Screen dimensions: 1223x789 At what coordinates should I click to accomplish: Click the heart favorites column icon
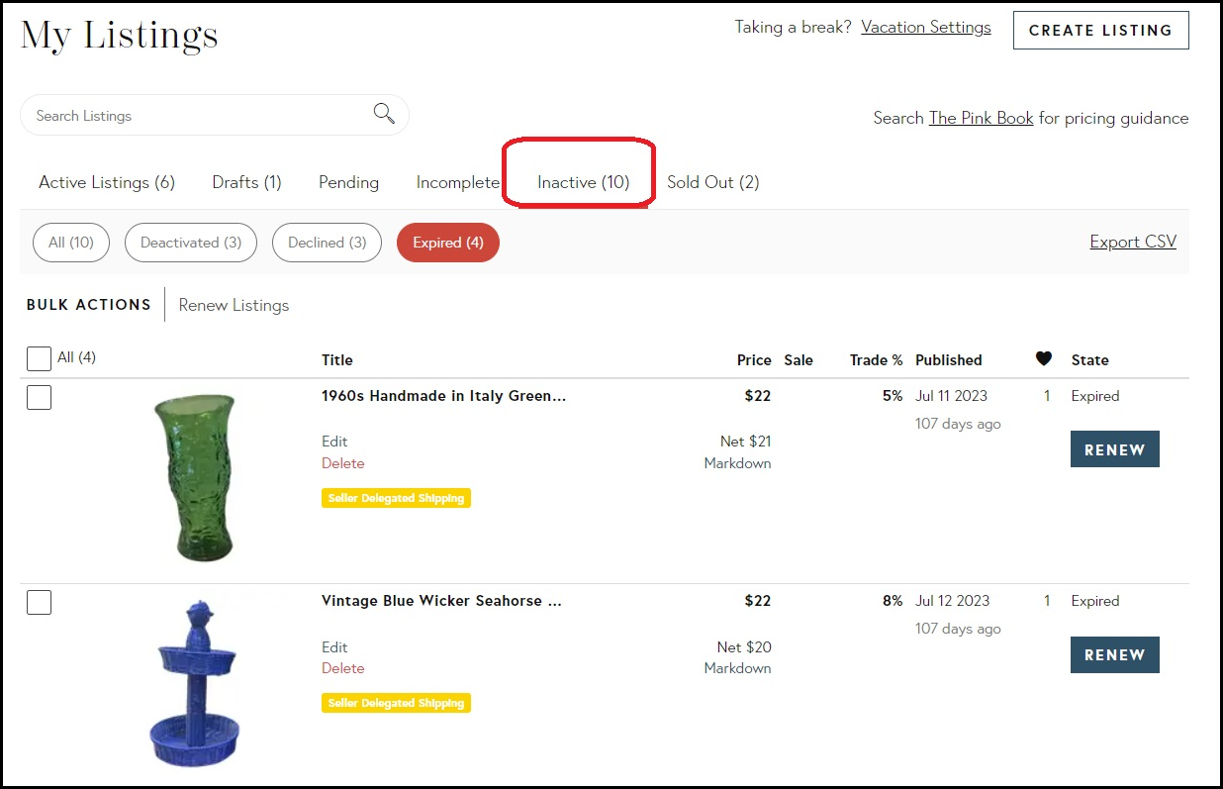1044,358
